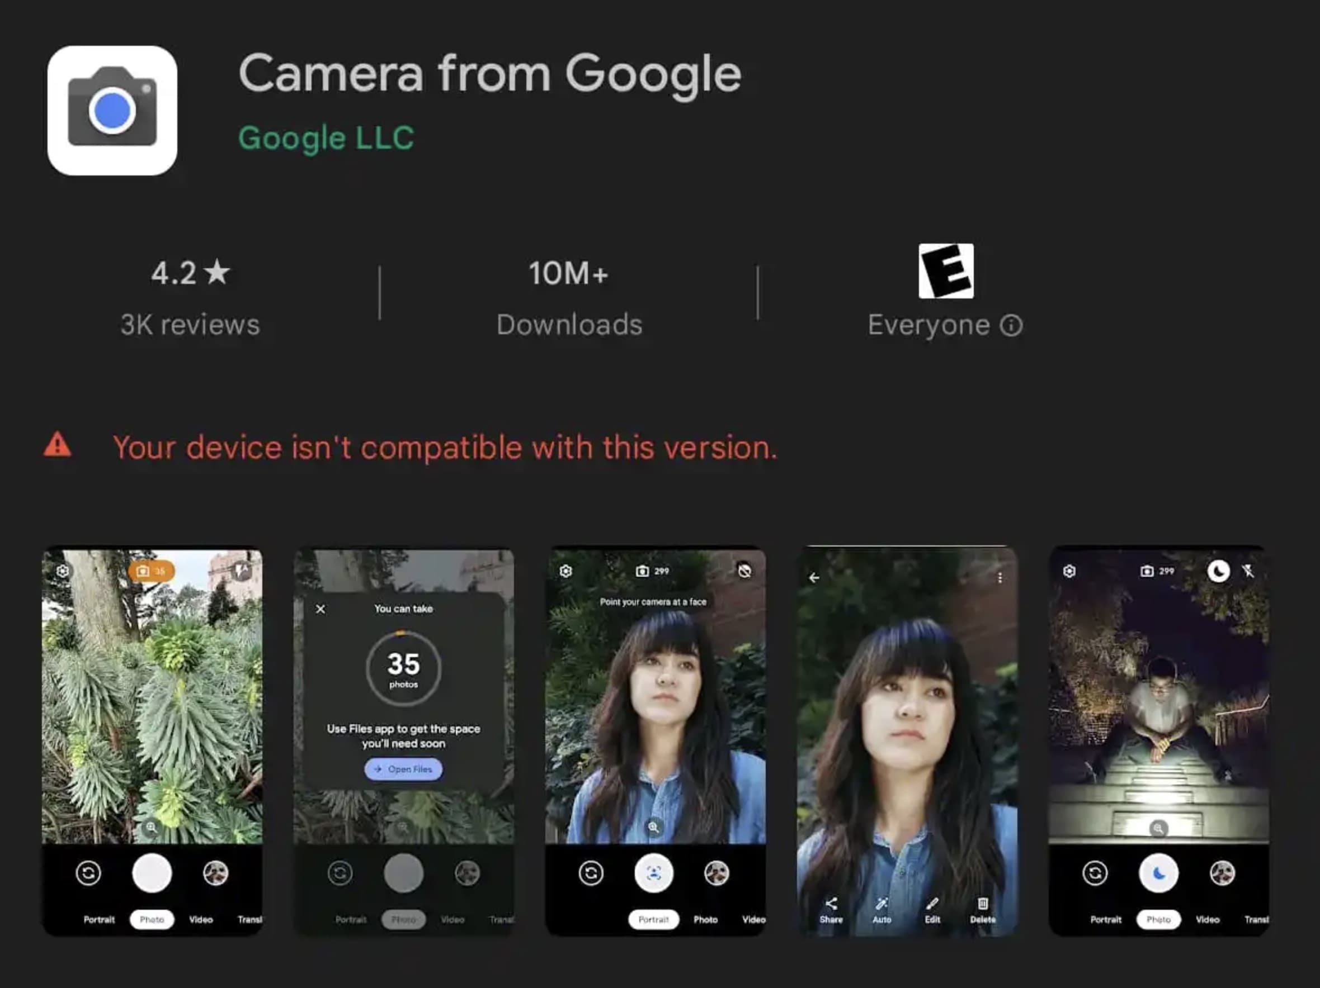Viewport: 1320px width, 988px height.
Task: Tap the zoom magnifier in the face screenshot
Action: pos(654,827)
